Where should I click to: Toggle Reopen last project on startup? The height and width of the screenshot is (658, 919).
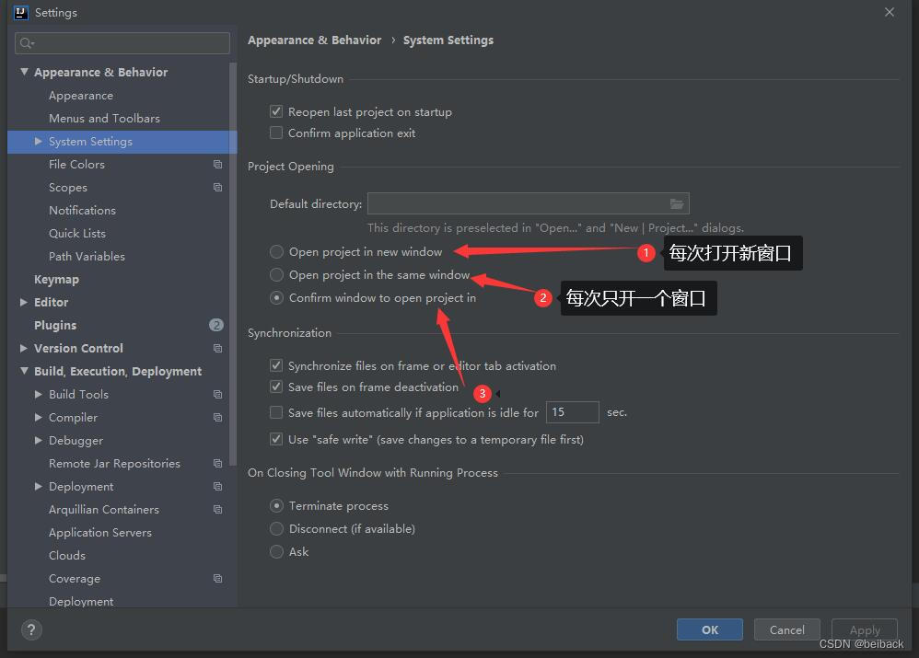[276, 111]
